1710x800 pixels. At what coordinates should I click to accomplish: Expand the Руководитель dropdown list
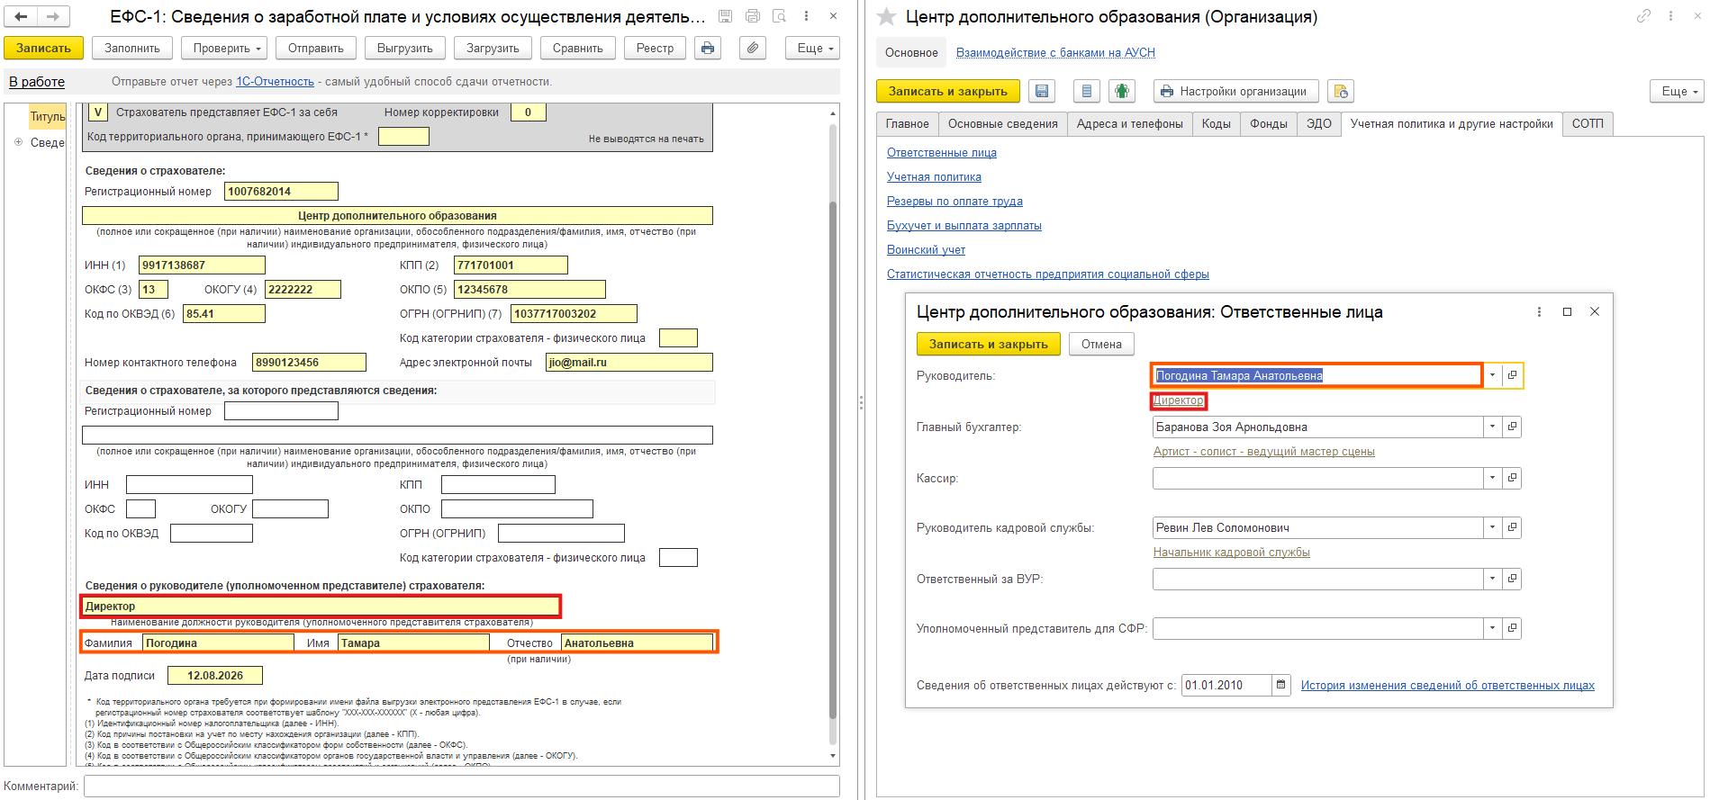1492,375
